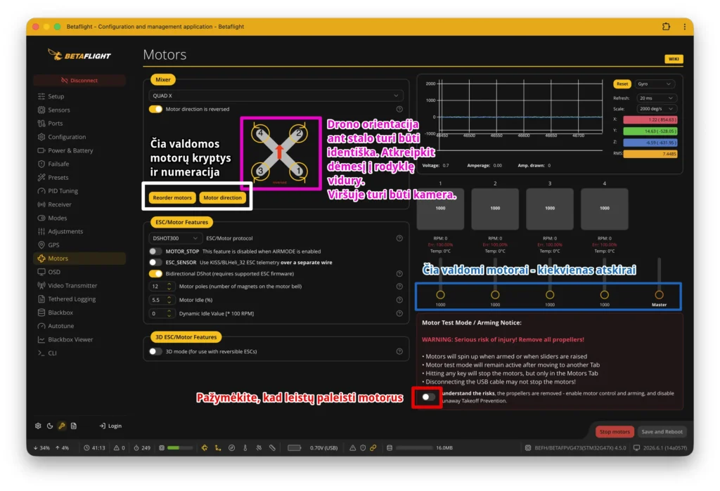Viewport: 720px width, 491px height.
Task: Adjust the Motor poles stepper arrows
Action: click(169, 287)
